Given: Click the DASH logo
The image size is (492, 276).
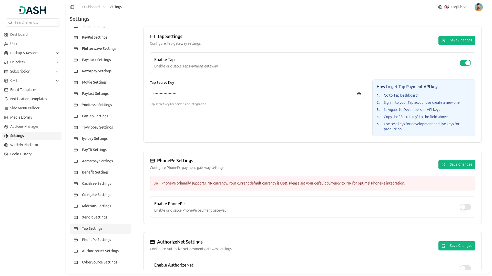Looking at the screenshot, I should click(x=33, y=10).
